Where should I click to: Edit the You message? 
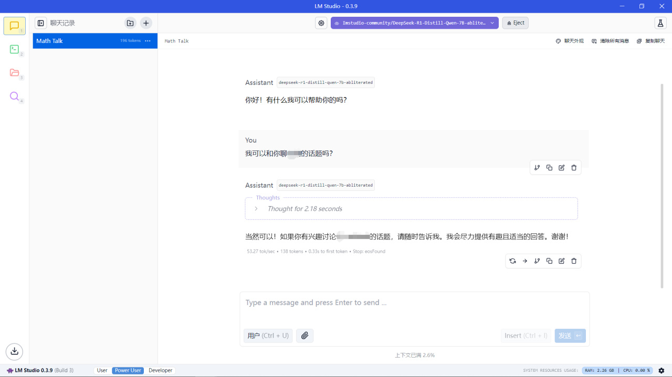click(x=562, y=168)
